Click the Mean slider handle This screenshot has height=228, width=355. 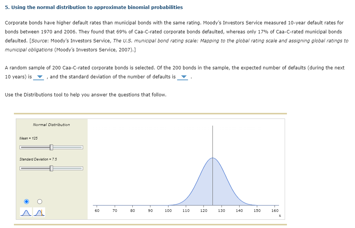pyautogui.click(x=52, y=147)
